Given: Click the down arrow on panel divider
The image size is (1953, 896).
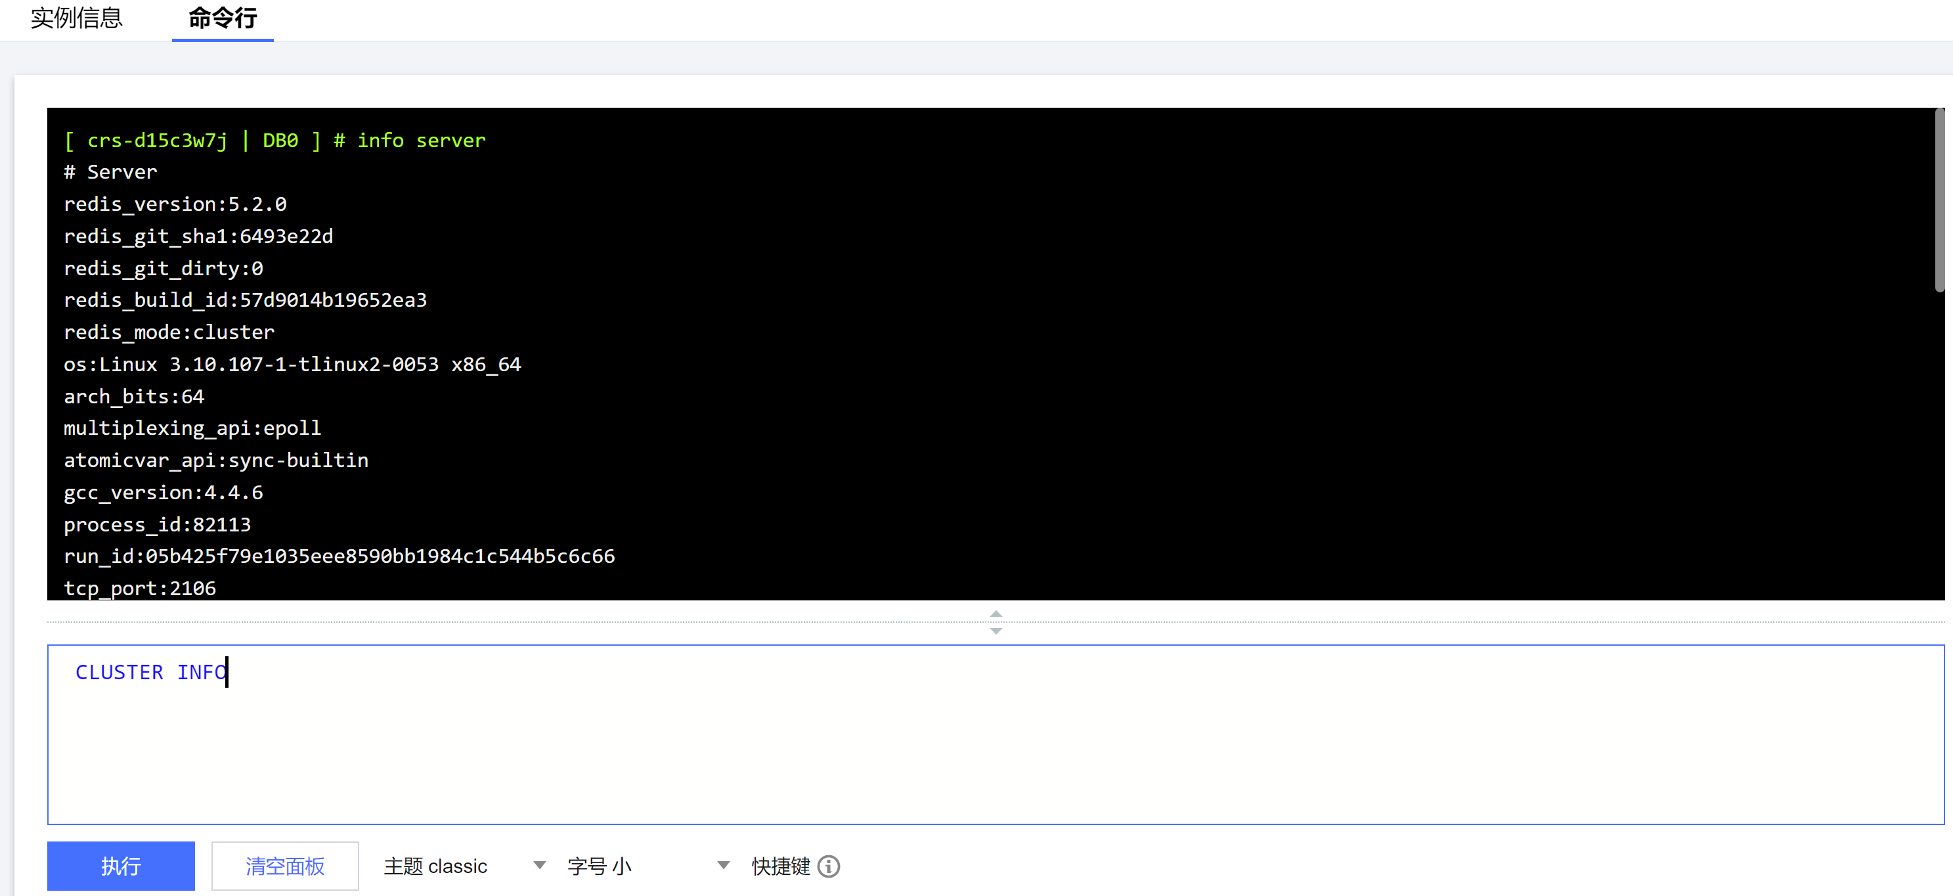Looking at the screenshot, I should coord(996,631).
